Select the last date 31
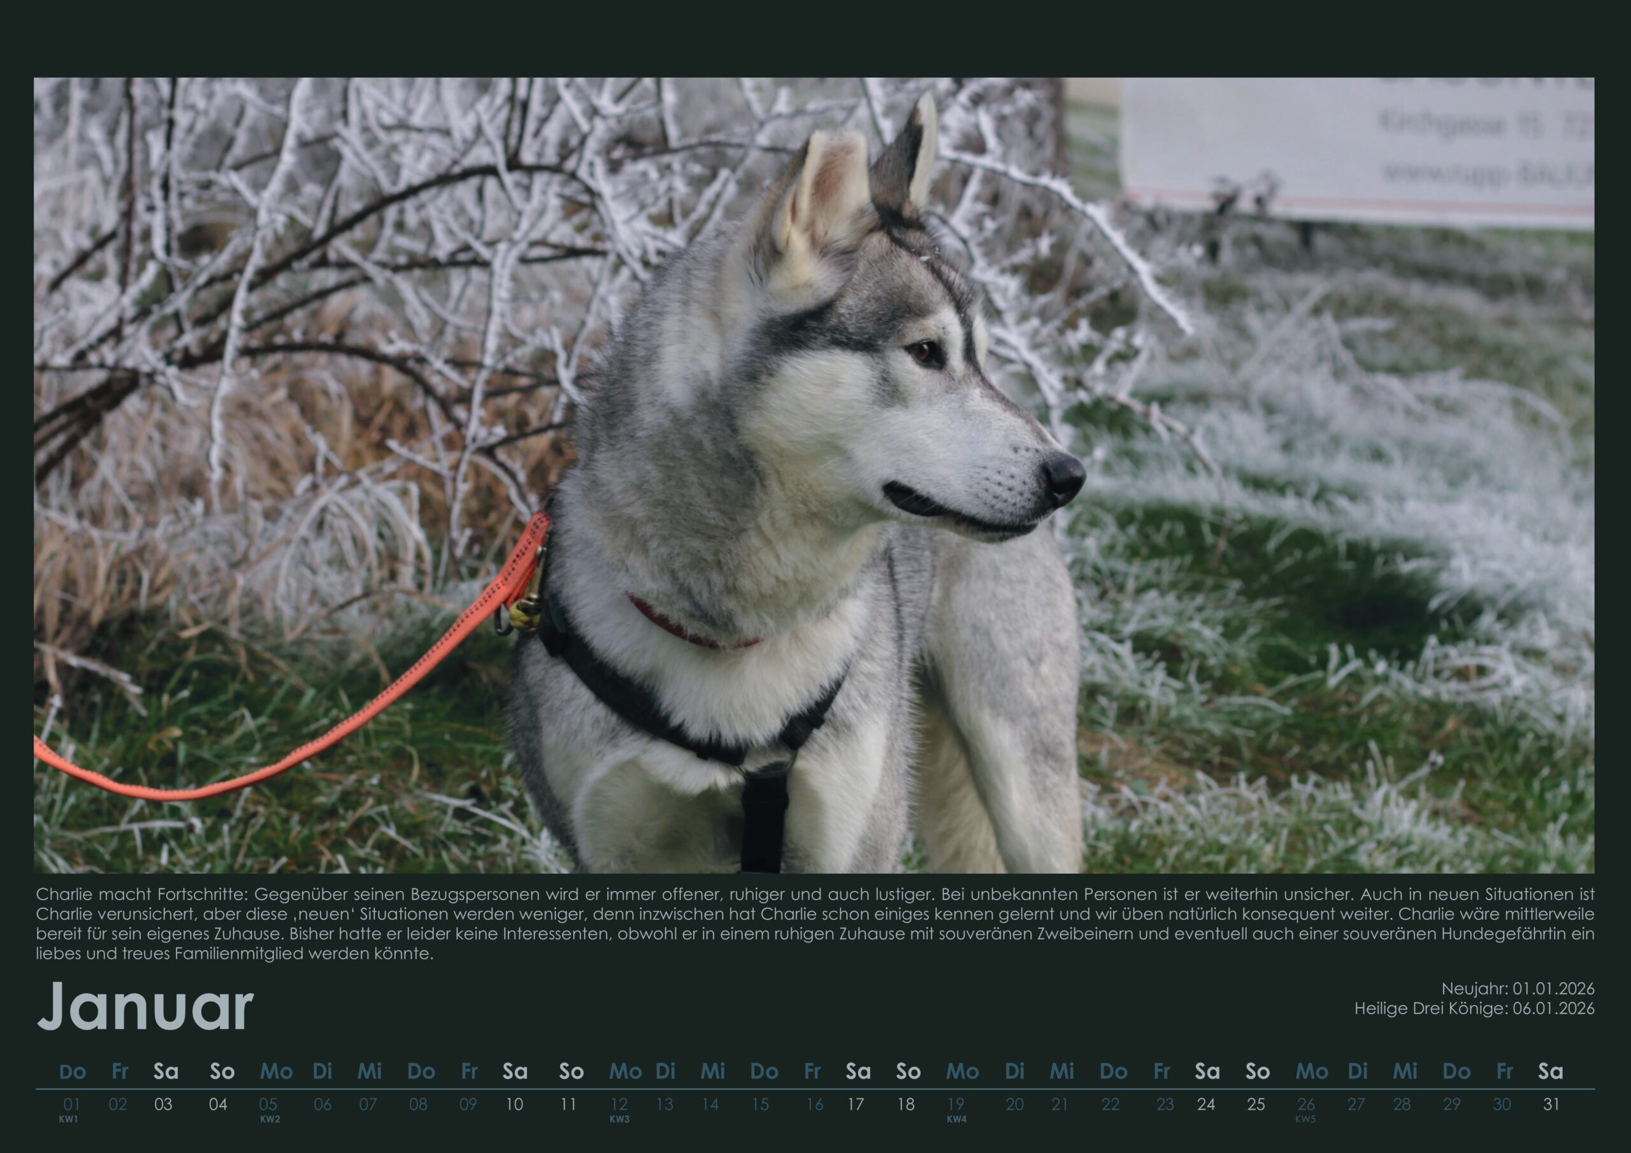The image size is (1631, 1153). 1551,1104
